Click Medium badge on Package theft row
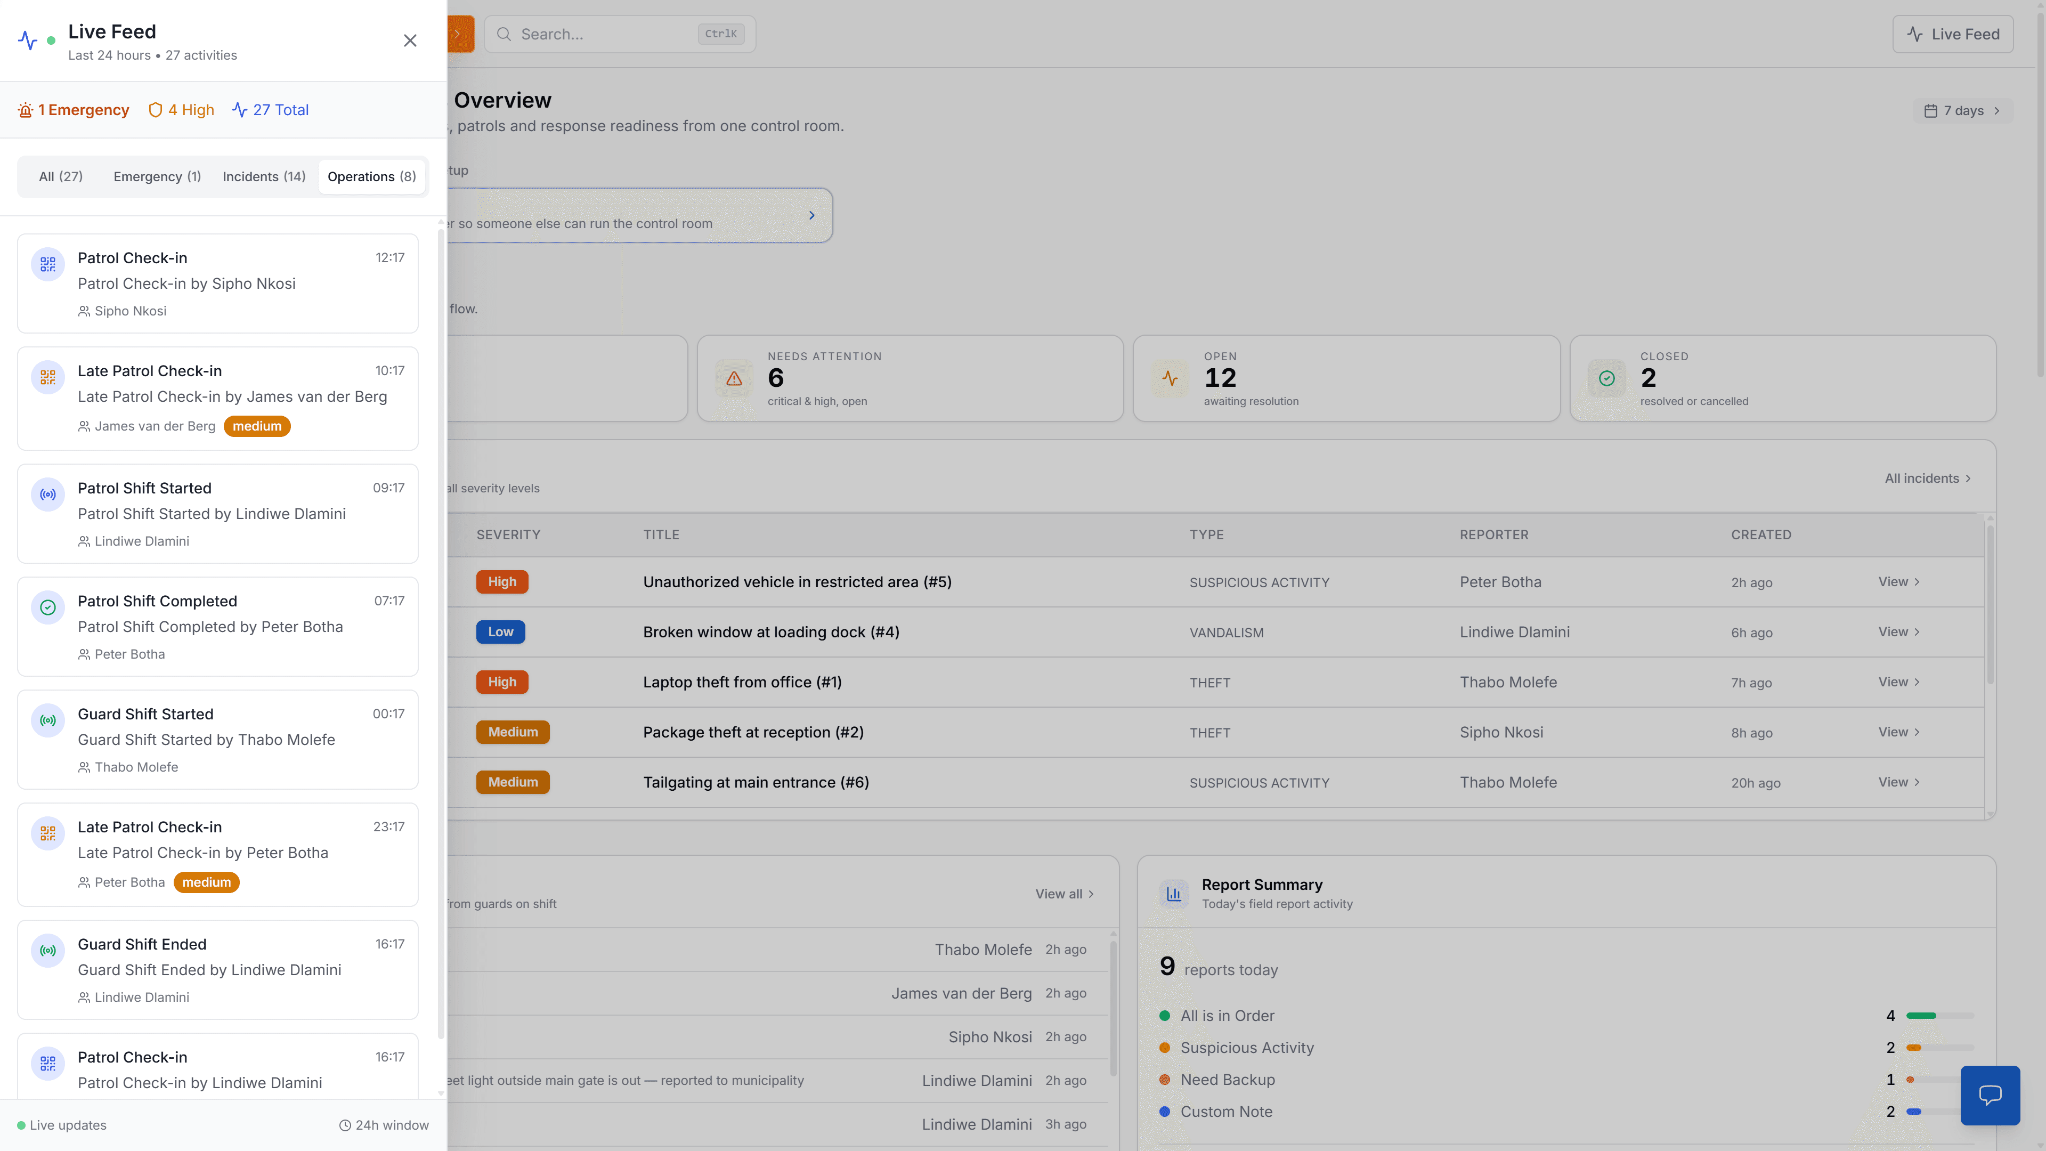Image resolution: width=2046 pixels, height=1151 pixels. 513,732
